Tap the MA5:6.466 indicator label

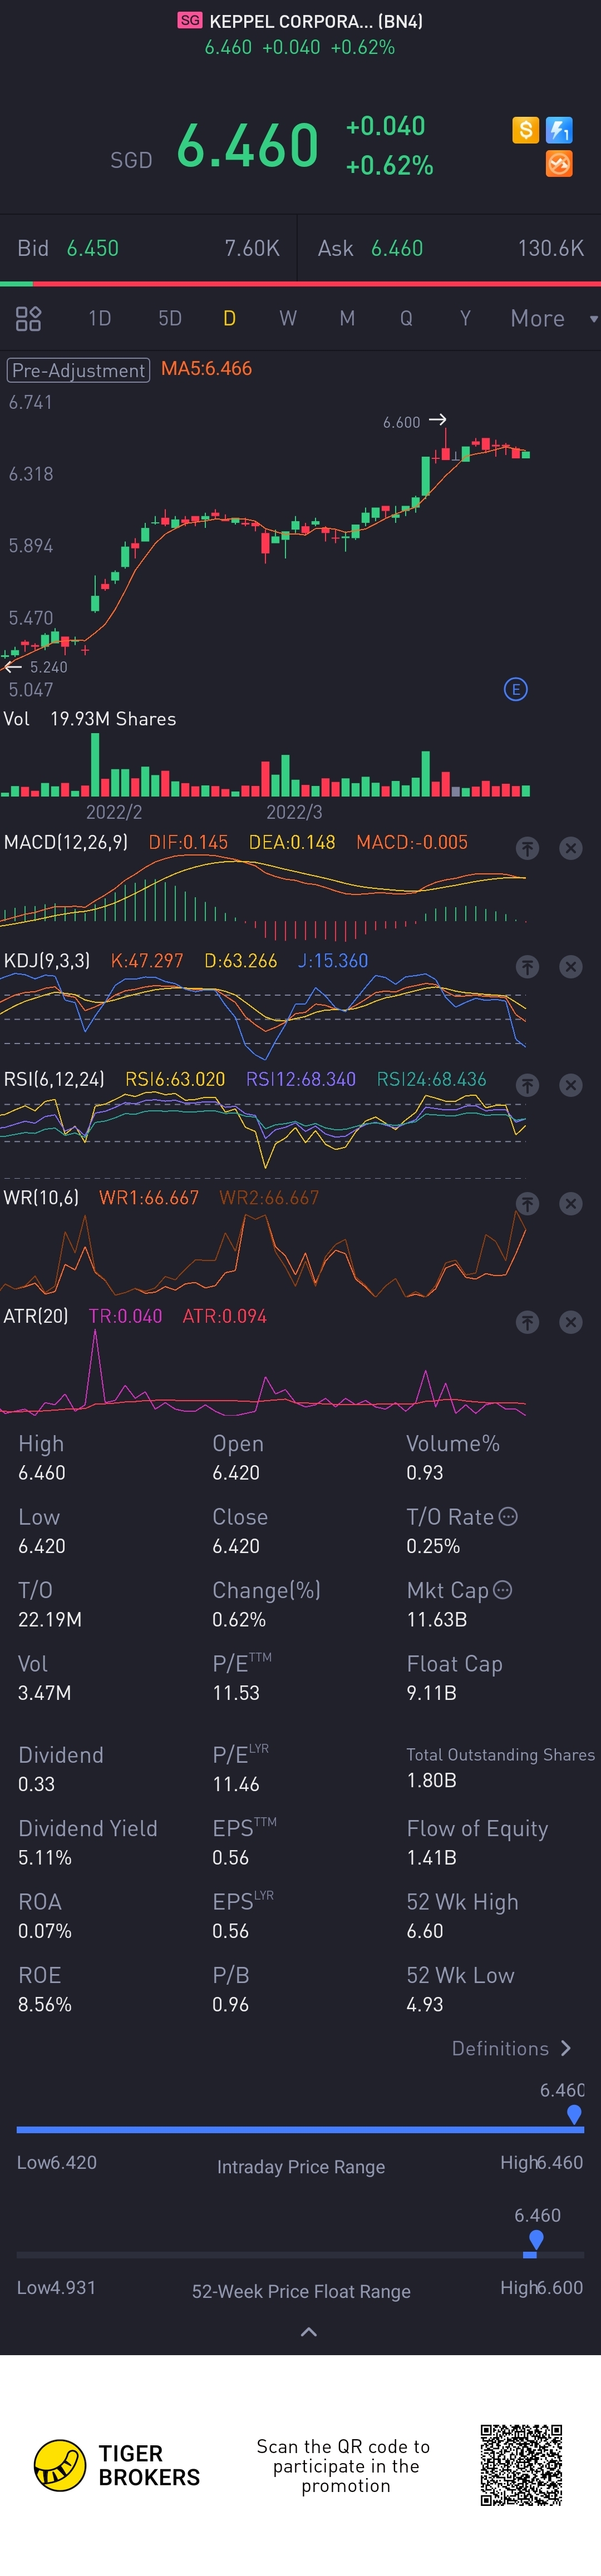pos(206,369)
